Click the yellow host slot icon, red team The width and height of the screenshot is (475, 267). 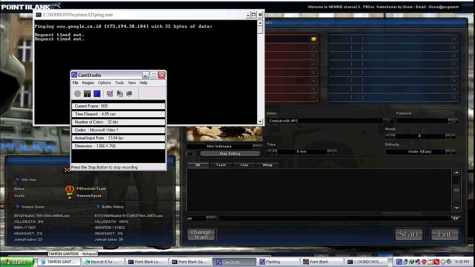pos(314,39)
